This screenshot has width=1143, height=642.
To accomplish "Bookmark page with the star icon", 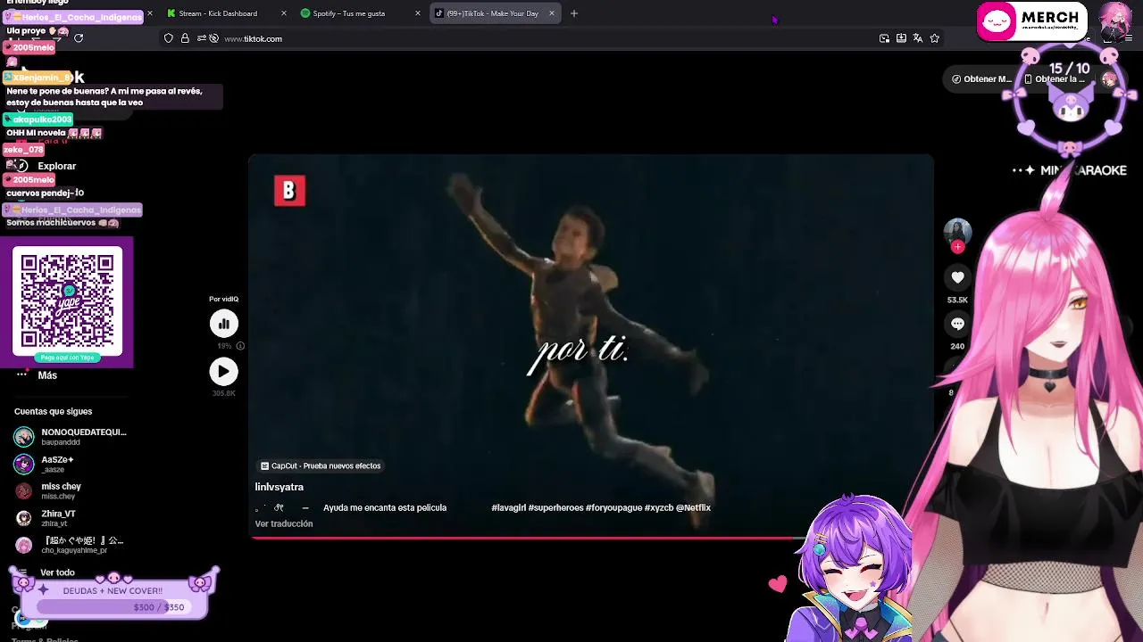I will (x=934, y=38).
